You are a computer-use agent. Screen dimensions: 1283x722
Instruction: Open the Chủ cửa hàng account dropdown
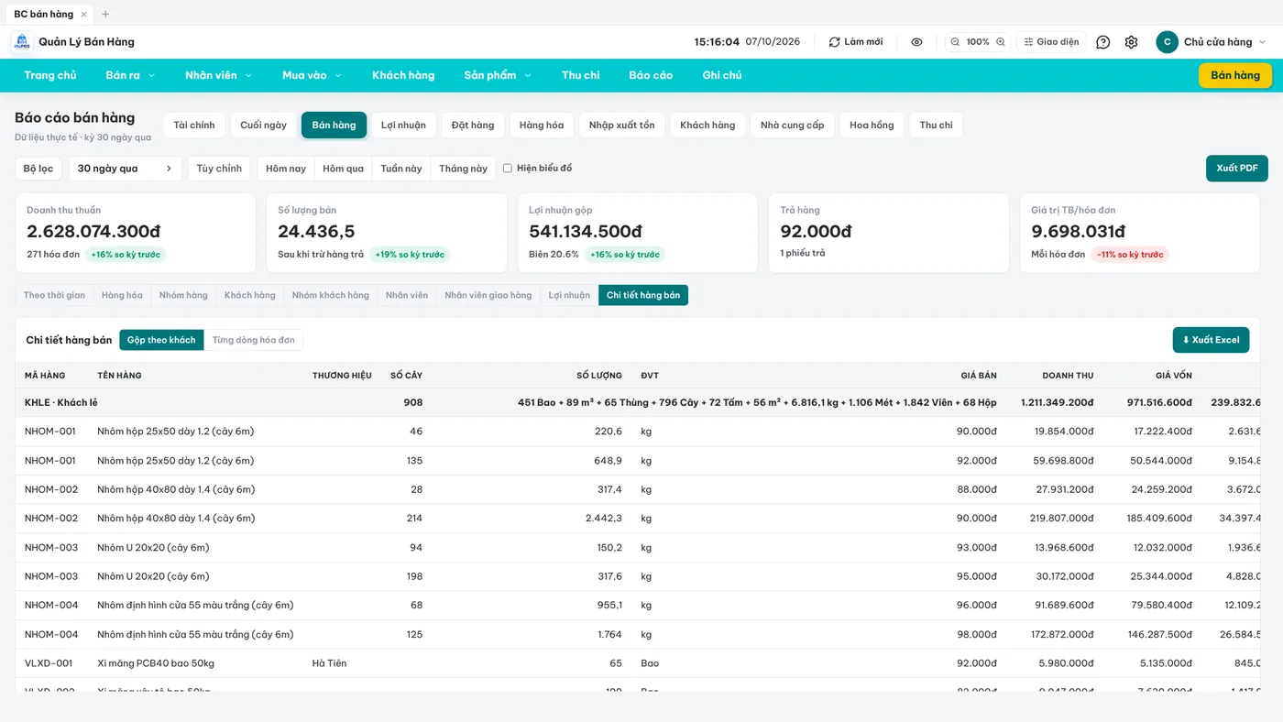coord(1212,42)
